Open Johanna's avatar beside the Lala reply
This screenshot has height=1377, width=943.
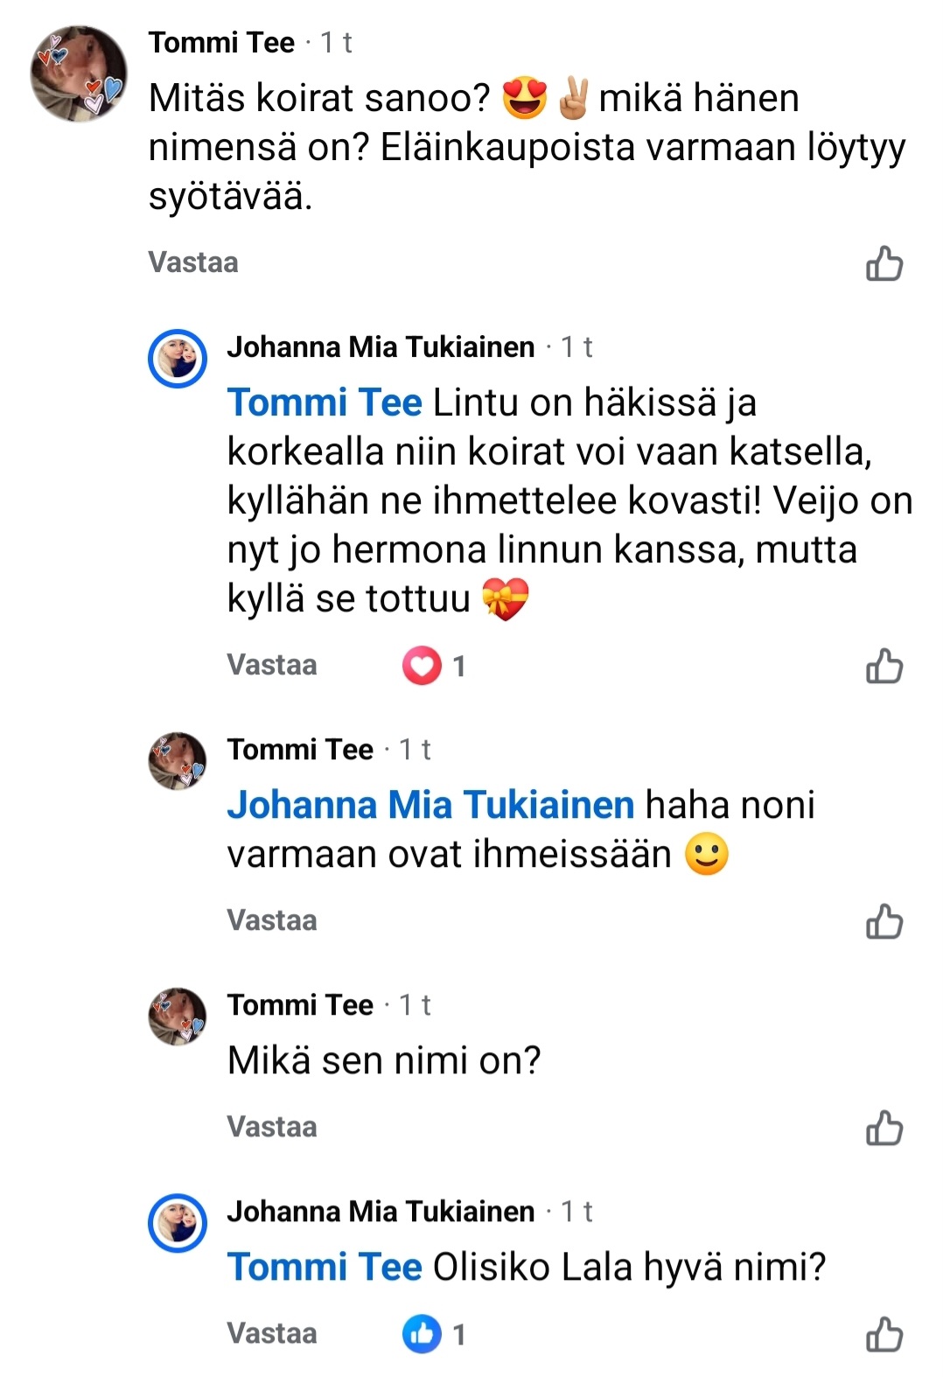pos(178,1223)
